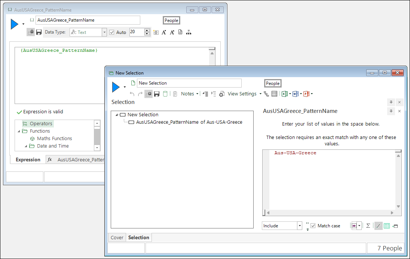Toggle the Auto checkbox in the expression window
Viewport: 410px width, 259px height.
point(112,32)
